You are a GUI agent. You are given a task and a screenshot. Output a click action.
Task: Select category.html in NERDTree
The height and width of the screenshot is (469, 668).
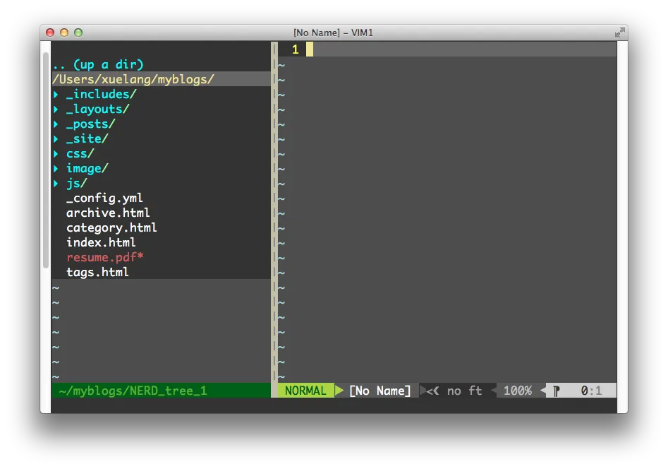pos(111,227)
